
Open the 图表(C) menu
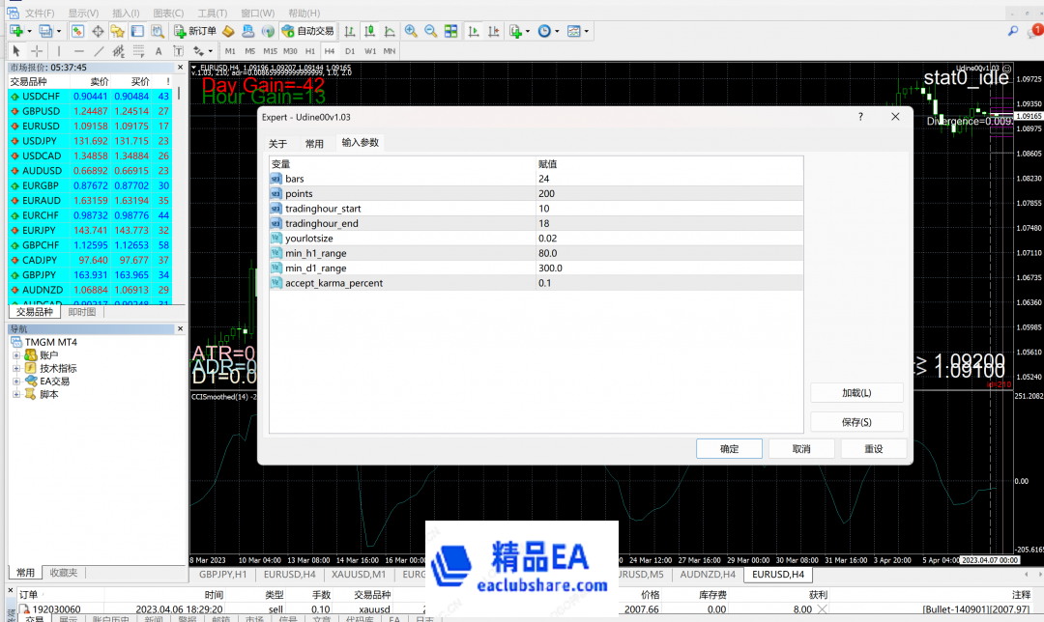[168, 13]
